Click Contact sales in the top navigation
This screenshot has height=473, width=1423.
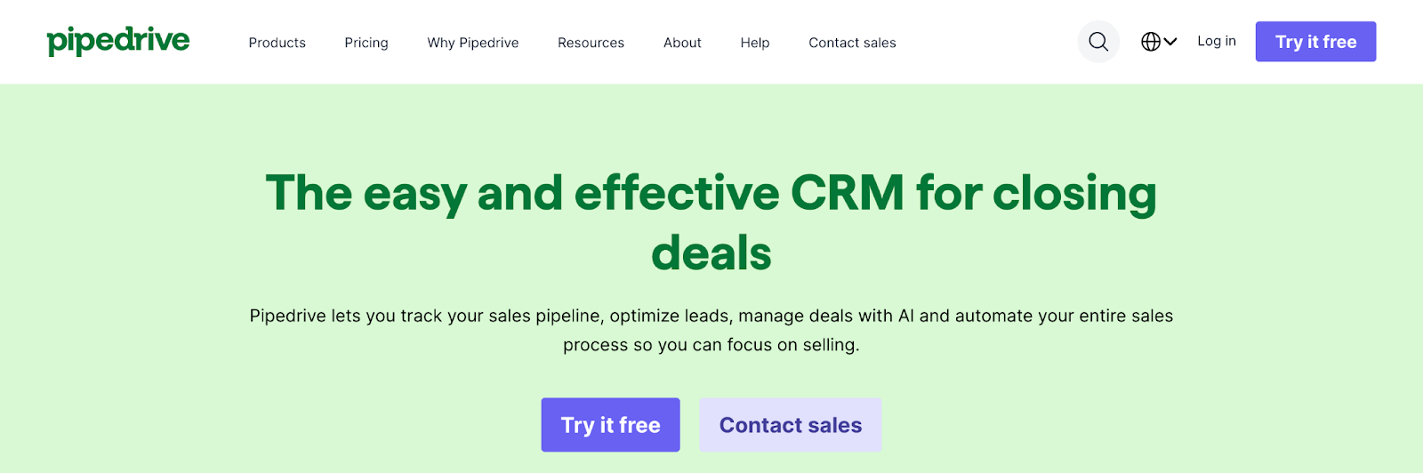click(852, 43)
